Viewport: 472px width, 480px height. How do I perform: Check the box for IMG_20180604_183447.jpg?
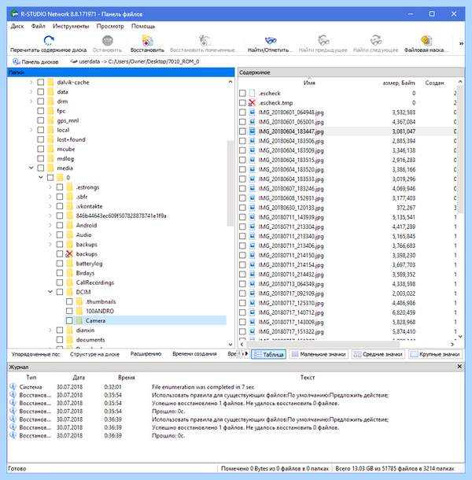[242, 131]
